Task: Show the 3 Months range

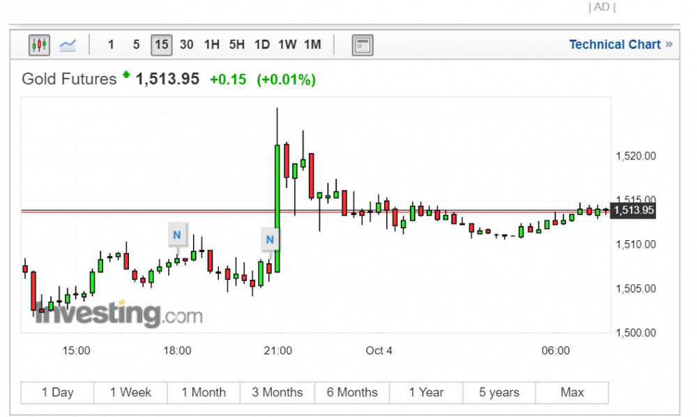Action: click(277, 393)
